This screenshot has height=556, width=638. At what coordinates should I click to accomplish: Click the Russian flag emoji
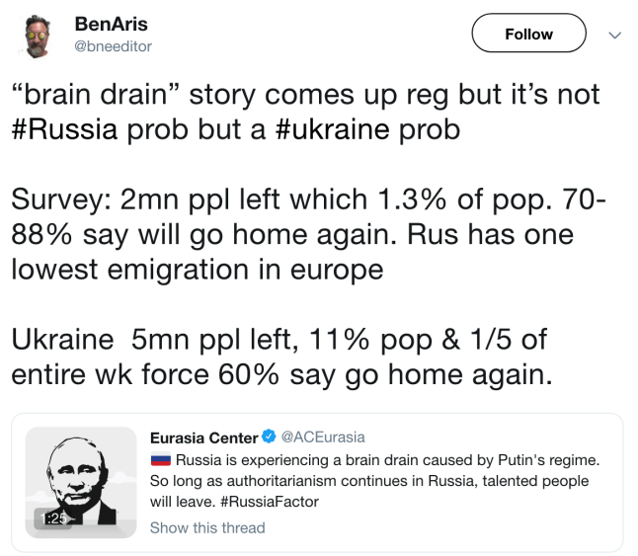point(160,460)
